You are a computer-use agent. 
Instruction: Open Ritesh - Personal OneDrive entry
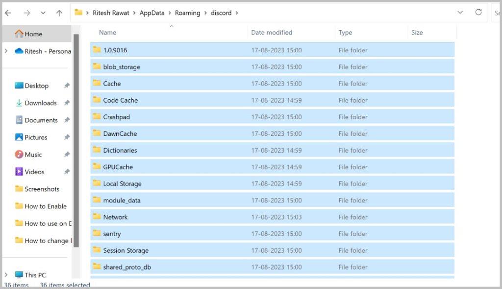coord(48,51)
